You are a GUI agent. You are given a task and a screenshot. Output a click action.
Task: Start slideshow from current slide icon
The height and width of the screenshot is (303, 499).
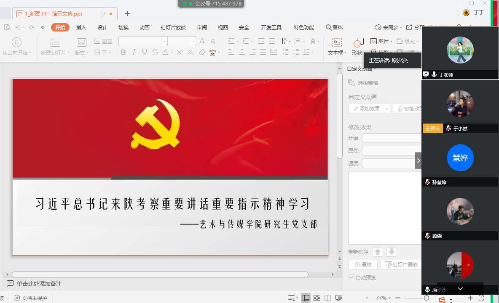[16, 42]
